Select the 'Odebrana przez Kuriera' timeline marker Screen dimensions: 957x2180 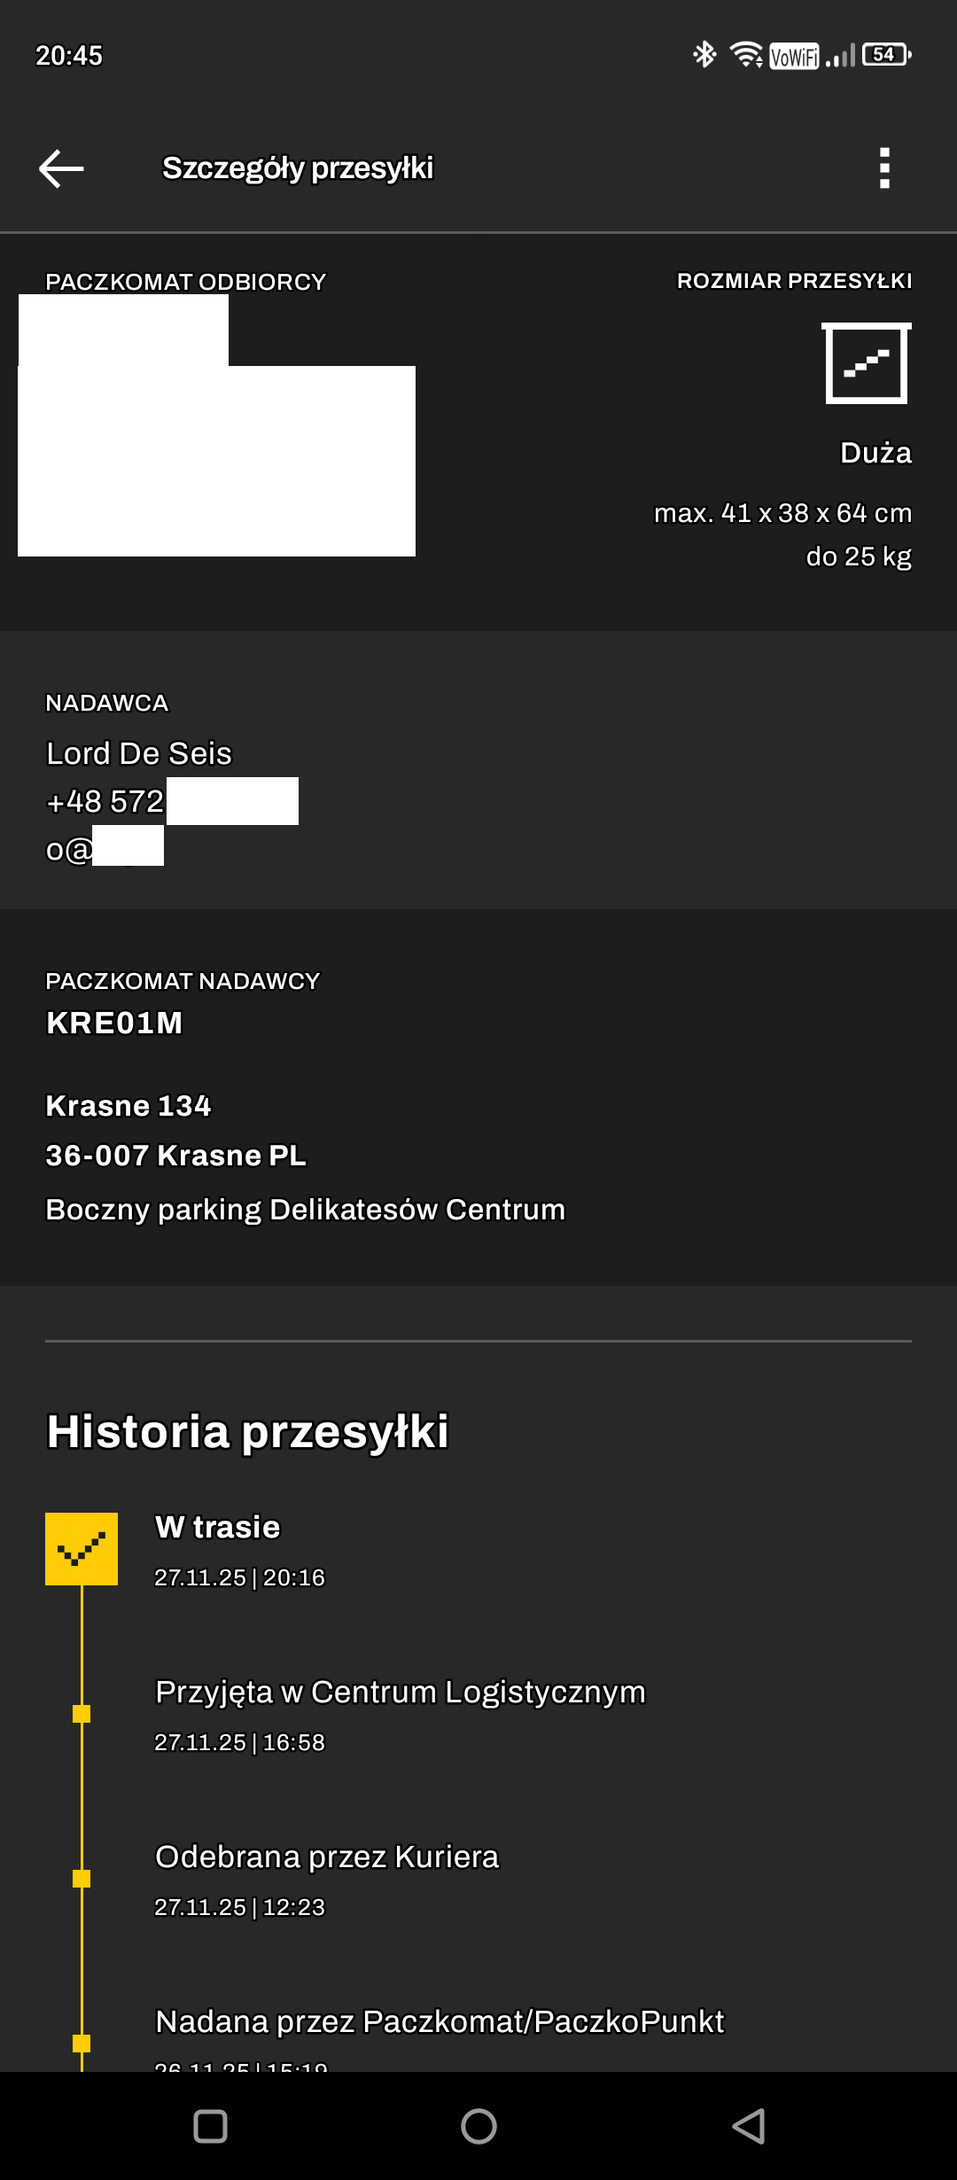point(82,1878)
